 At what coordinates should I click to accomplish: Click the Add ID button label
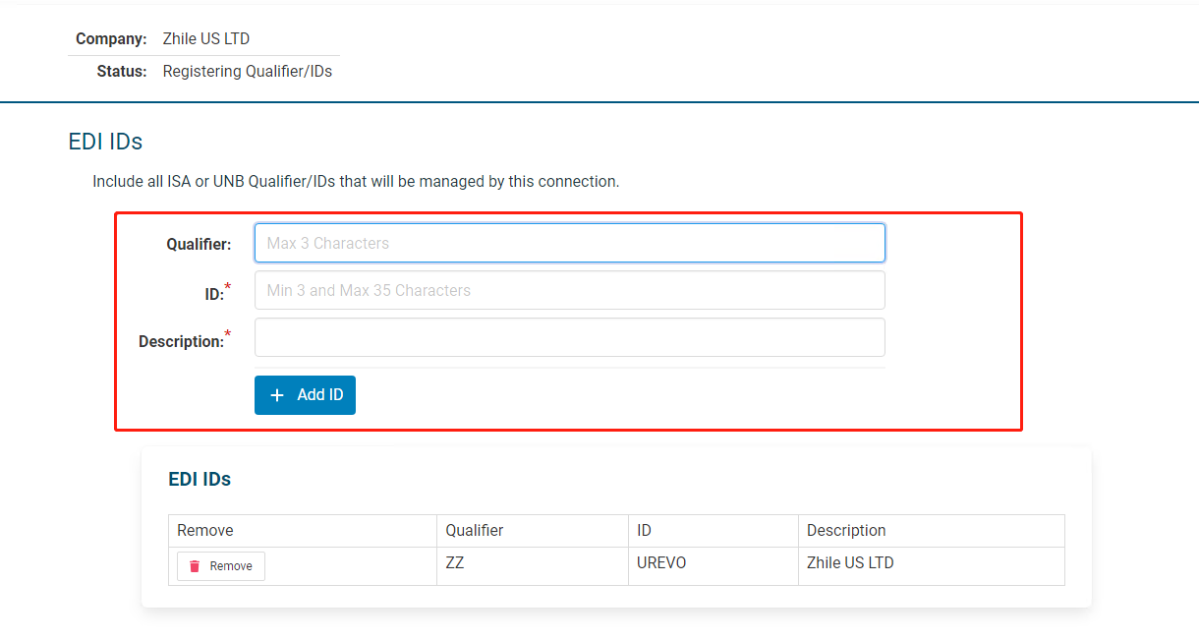point(320,394)
